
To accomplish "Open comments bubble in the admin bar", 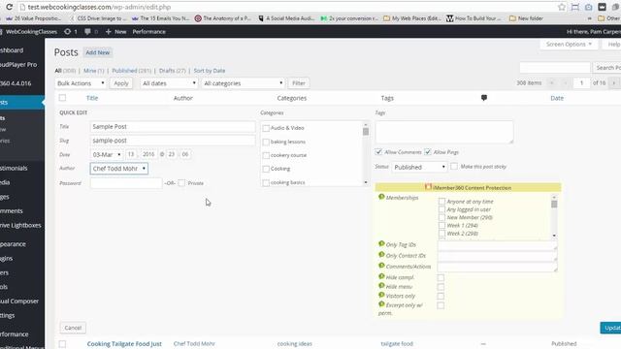I will click(x=87, y=31).
